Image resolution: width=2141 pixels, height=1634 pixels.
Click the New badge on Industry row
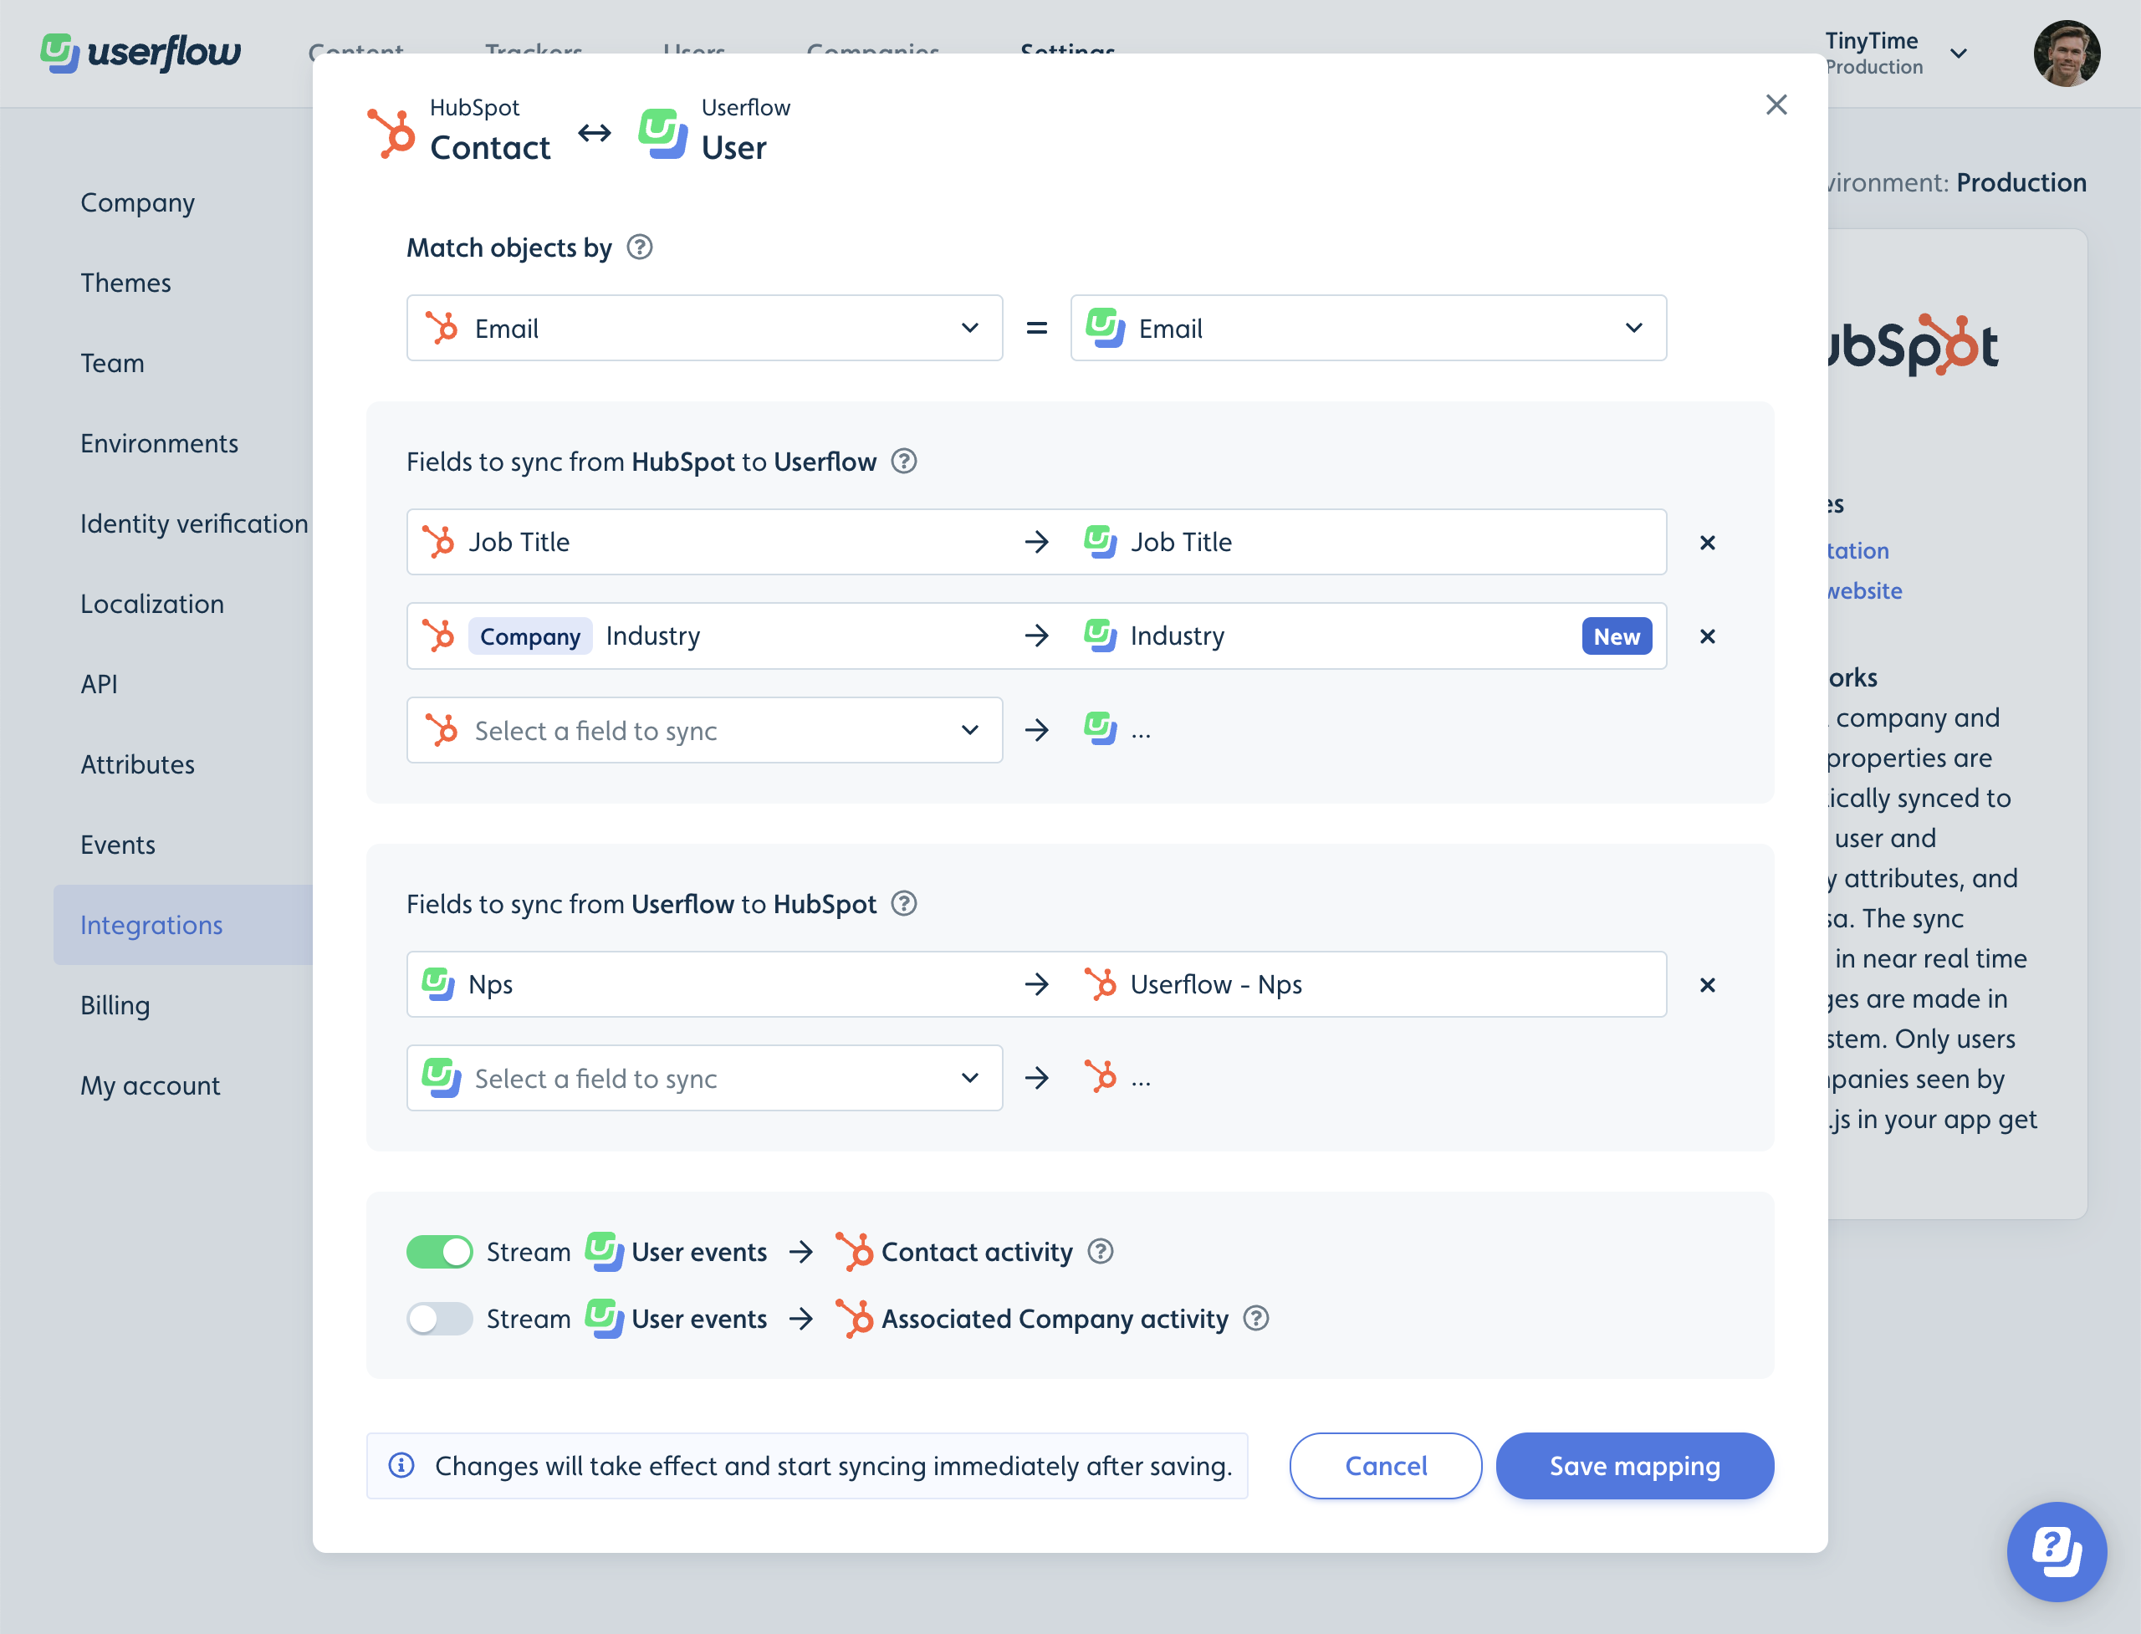point(1617,636)
